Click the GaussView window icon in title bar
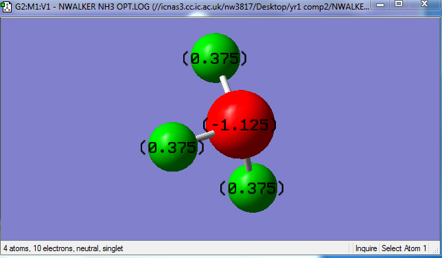Image resolution: width=442 pixels, height=258 pixels. pyautogui.click(x=6, y=7)
